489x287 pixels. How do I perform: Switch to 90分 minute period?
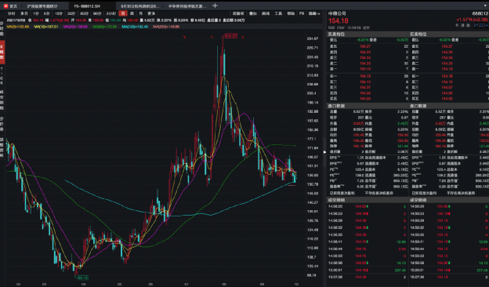point(97,13)
